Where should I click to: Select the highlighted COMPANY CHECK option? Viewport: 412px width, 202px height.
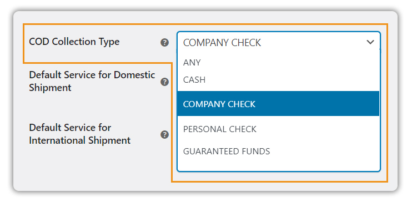tap(278, 104)
